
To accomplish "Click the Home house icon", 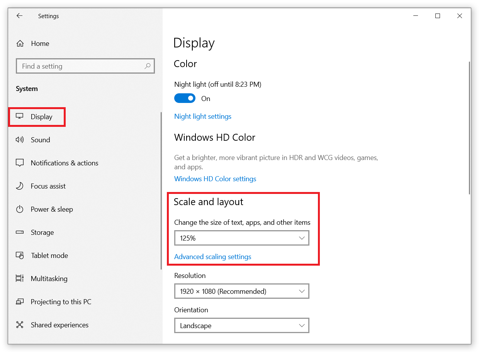I will coord(20,44).
